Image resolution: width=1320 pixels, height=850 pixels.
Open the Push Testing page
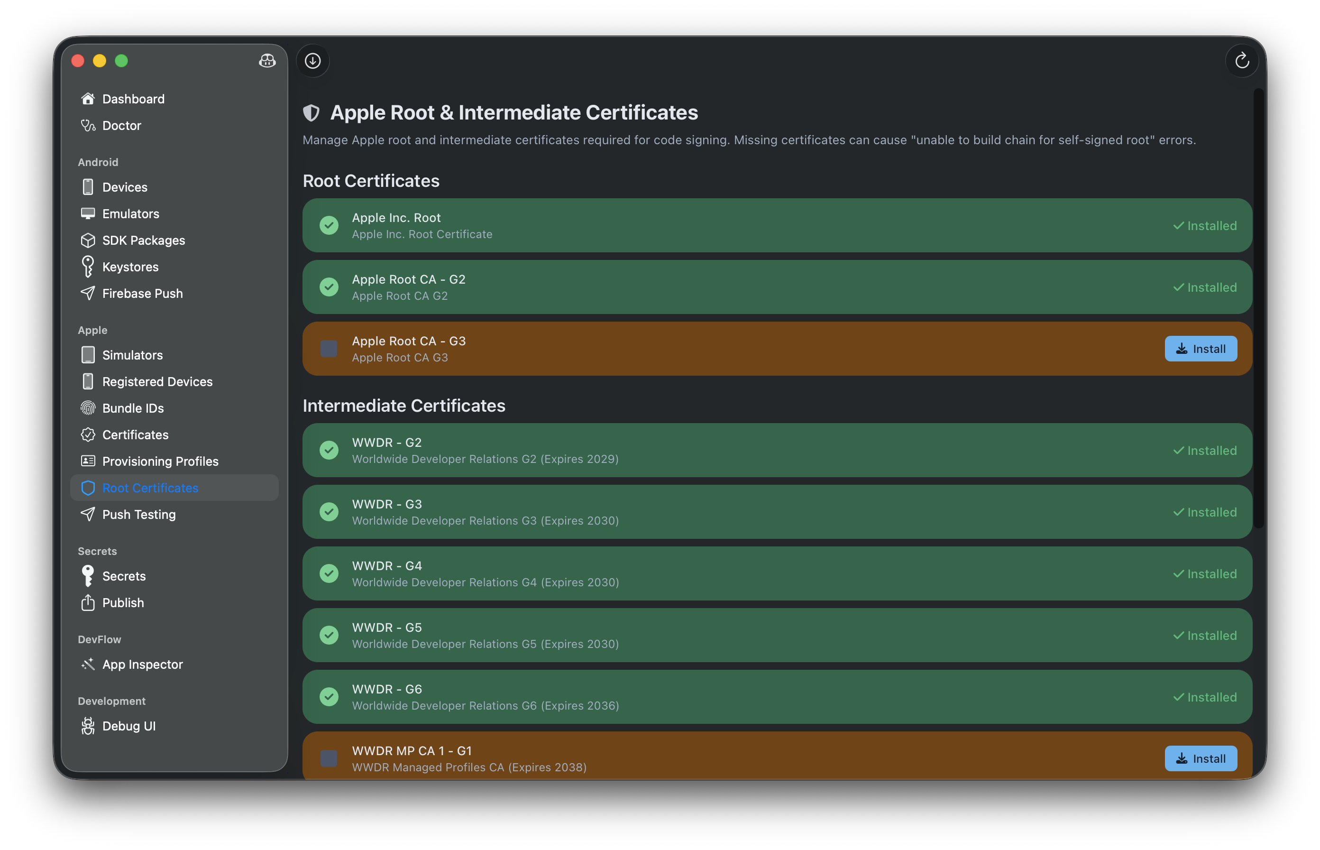coord(174,514)
